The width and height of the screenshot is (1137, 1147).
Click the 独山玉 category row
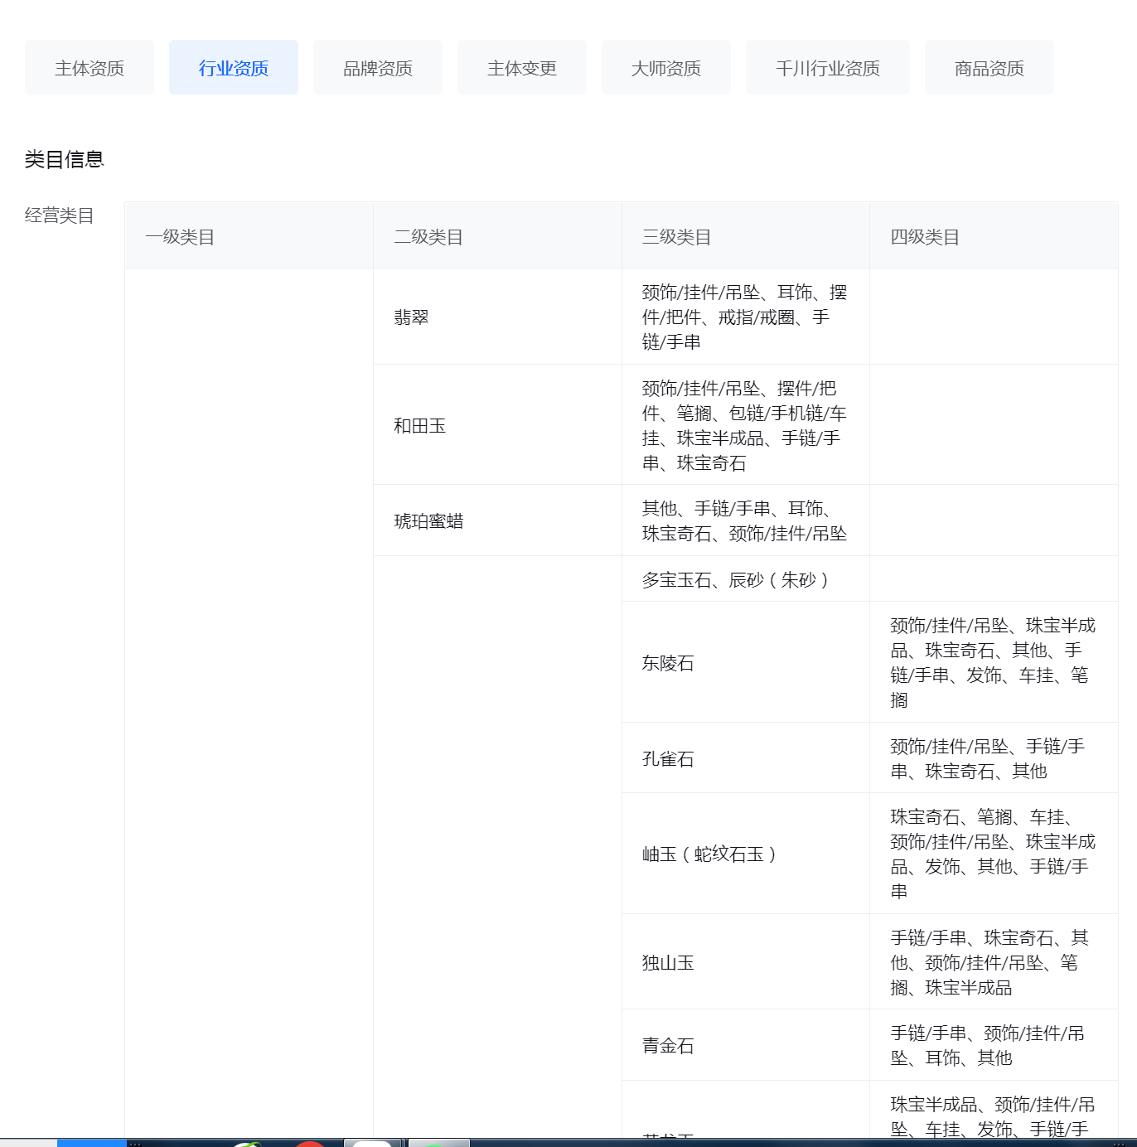[x=668, y=963]
